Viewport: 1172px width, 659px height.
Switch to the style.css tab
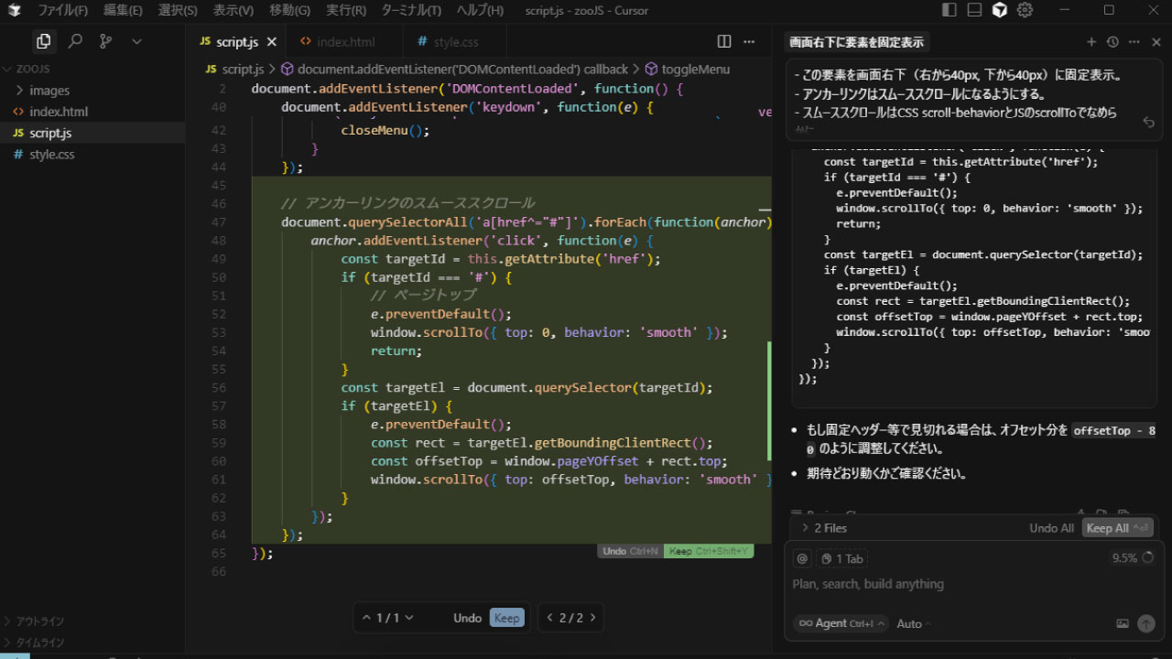pyautogui.click(x=455, y=42)
